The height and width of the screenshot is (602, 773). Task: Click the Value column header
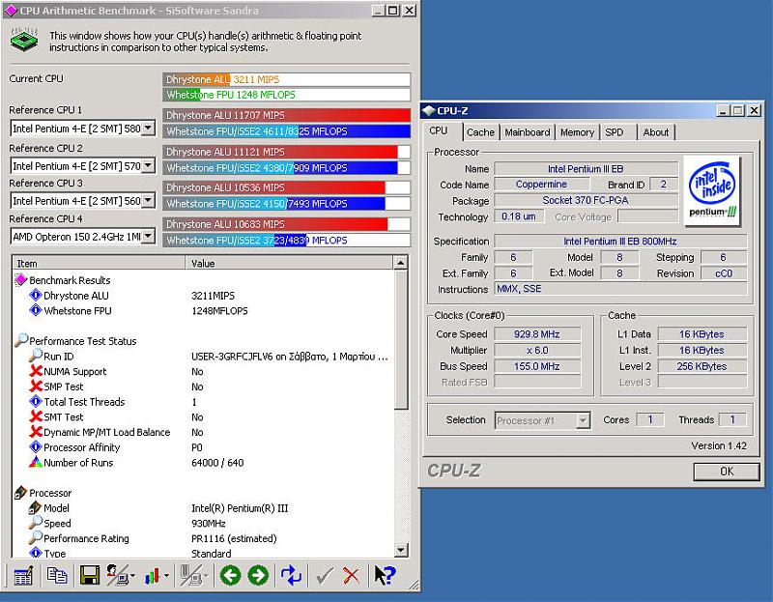[290, 263]
